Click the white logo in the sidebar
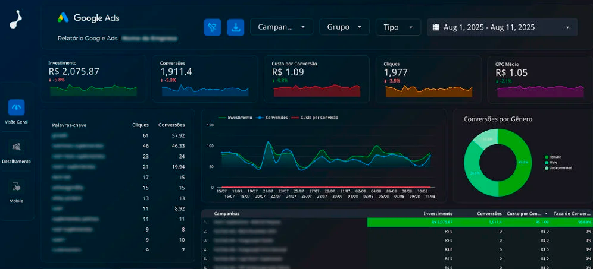 (x=16, y=20)
